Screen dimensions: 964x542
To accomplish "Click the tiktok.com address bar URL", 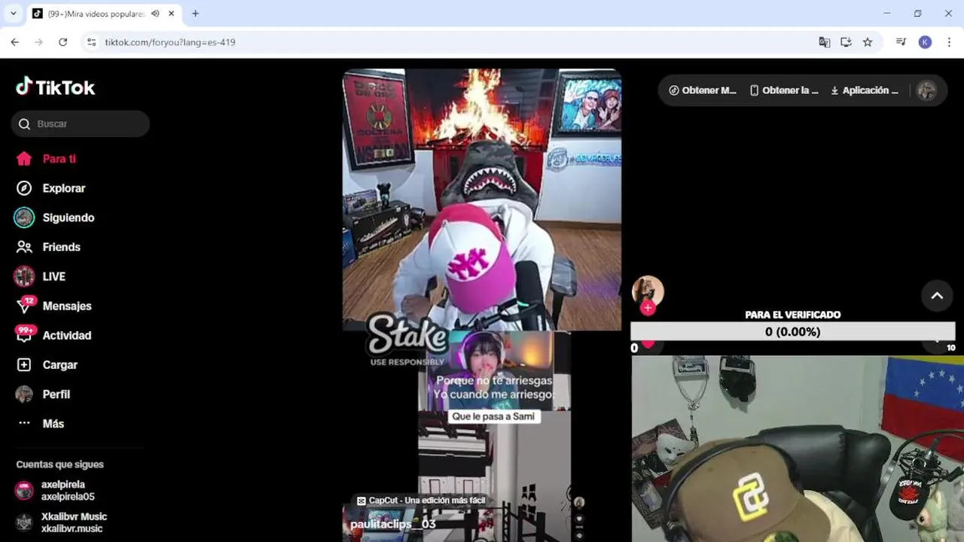I will [x=170, y=42].
